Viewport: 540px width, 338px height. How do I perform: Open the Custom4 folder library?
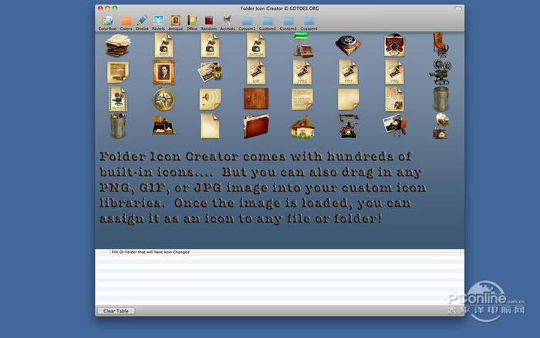click(x=309, y=23)
